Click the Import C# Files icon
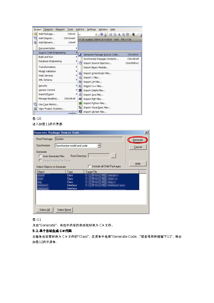This screenshot has width=214, height=303. click(80, 82)
